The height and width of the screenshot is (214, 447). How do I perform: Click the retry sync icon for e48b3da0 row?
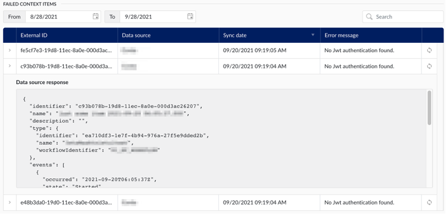click(429, 202)
